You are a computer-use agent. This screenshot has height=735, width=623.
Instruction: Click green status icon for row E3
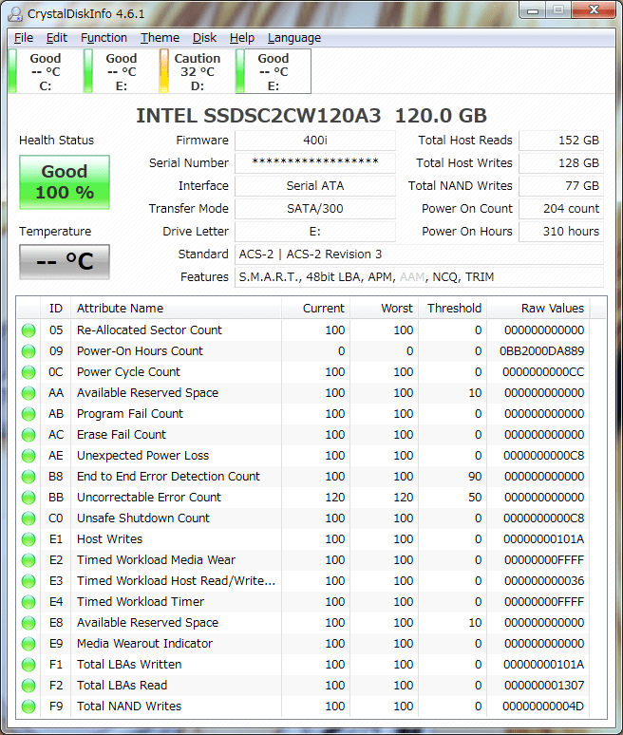[28, 581]
